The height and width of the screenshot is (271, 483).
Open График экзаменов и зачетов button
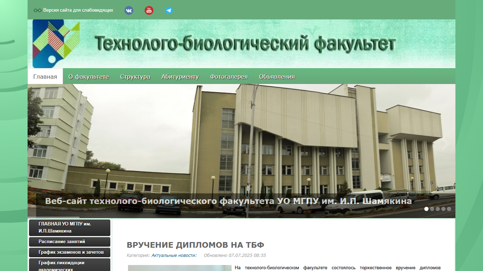point(70,252)
